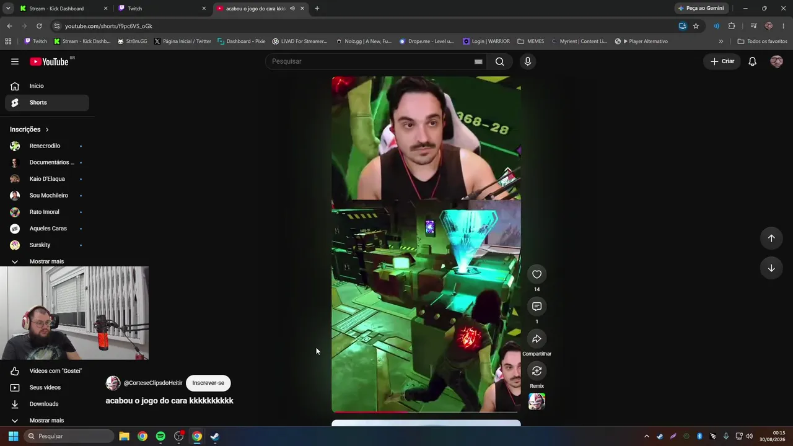Select Início in the sidebar
The width and height of the screenshot is (793, 446).
coord(47,86)
